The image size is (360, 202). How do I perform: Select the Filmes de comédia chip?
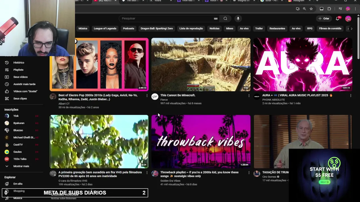(x=330, y=29)
